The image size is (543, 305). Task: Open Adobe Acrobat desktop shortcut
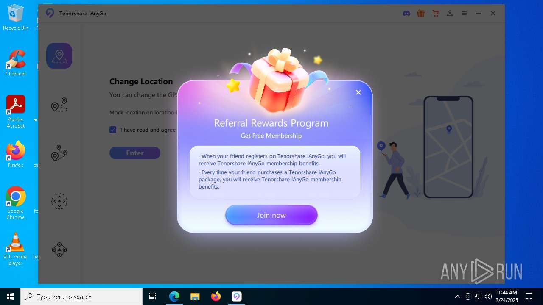tap(16, 112)
